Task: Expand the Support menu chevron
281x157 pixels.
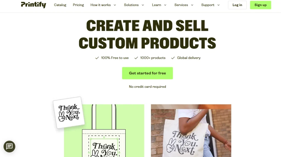Action: (x=218, y=5)
